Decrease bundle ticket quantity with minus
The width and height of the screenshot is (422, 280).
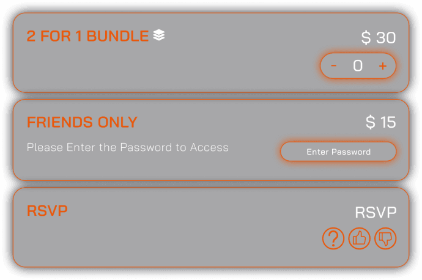pyautogui.click(x=334, y=65)
